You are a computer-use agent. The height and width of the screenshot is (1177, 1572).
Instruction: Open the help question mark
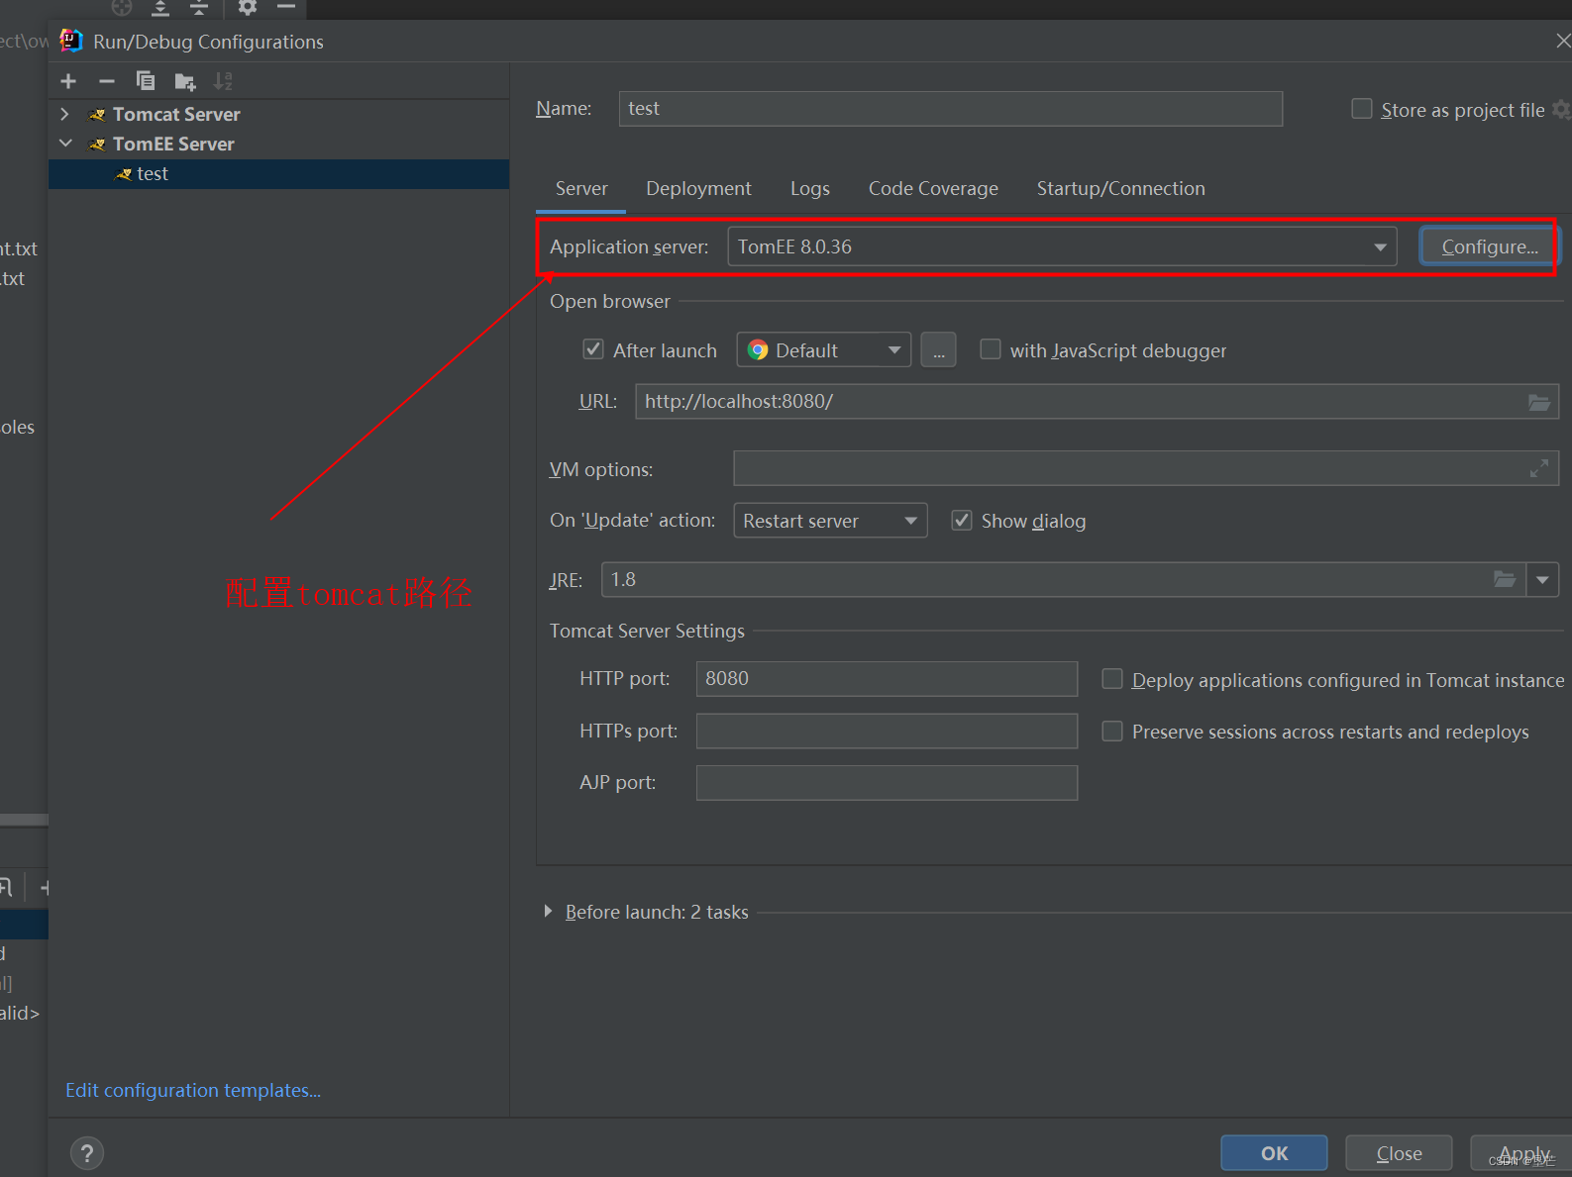click(87, 1152)
